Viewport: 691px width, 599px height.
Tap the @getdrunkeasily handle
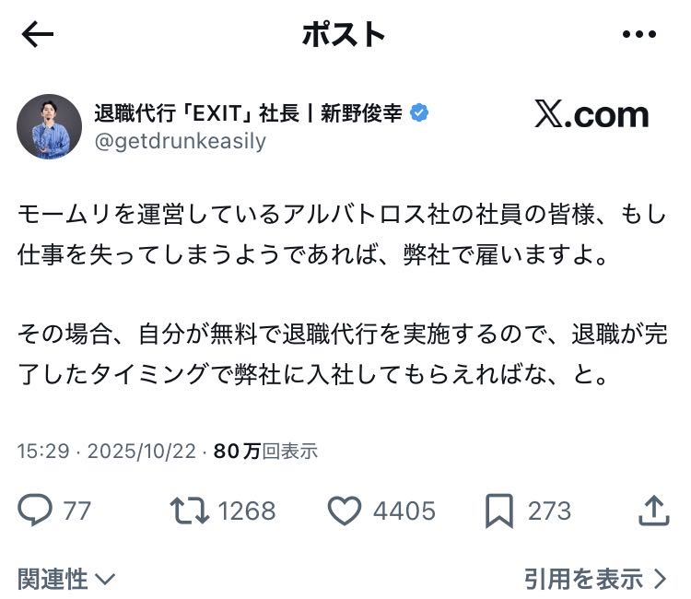click(x=180, y=141)
